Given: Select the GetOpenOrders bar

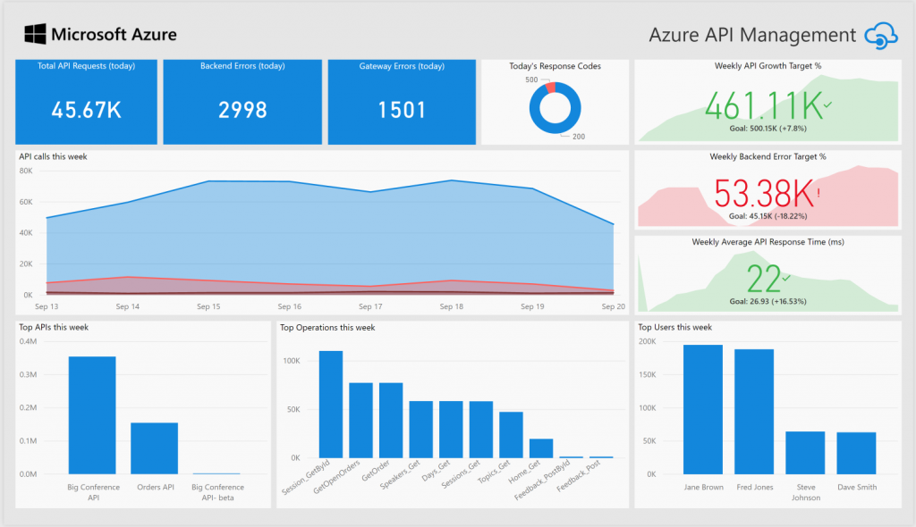Looking at the screenshot, I should coord(361,420).
